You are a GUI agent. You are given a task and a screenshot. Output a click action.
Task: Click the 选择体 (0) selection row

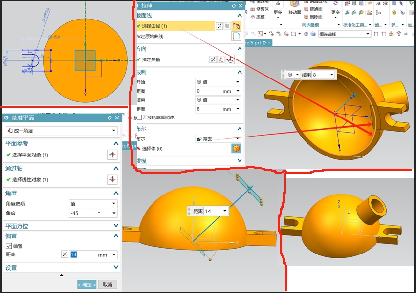pyautogui.click(x=183, y=149)
